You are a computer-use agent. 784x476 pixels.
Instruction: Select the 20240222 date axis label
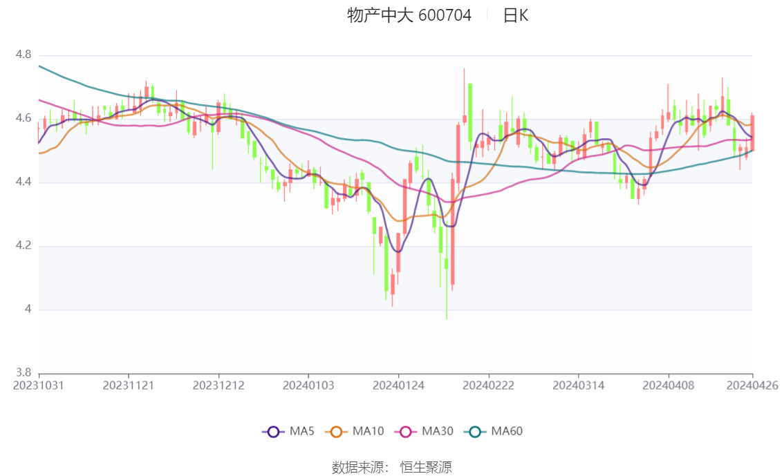point(489,385)
